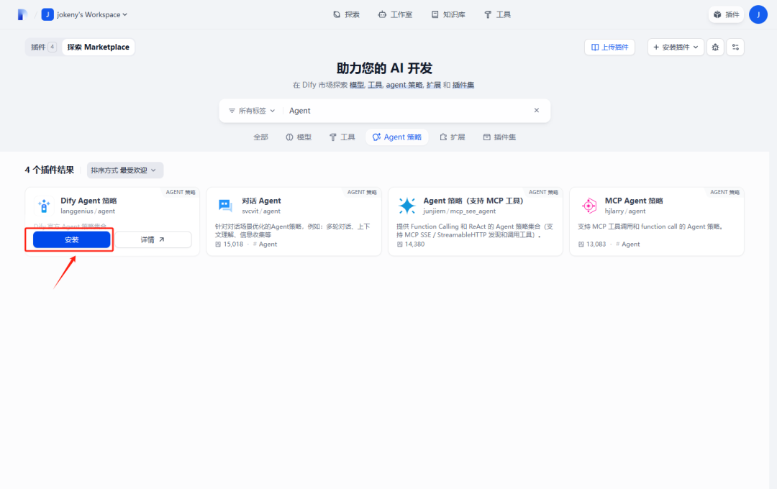Select the Agent 策略 category filter

397,137
